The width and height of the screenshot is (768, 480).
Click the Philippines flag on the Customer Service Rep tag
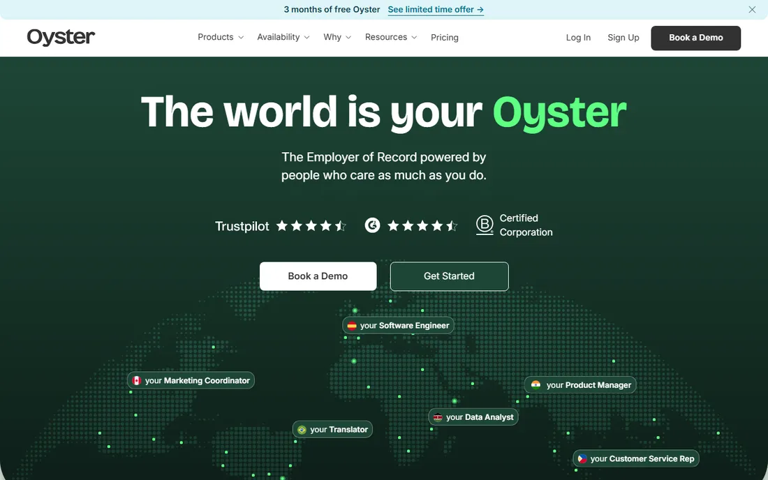coord(582,458)
